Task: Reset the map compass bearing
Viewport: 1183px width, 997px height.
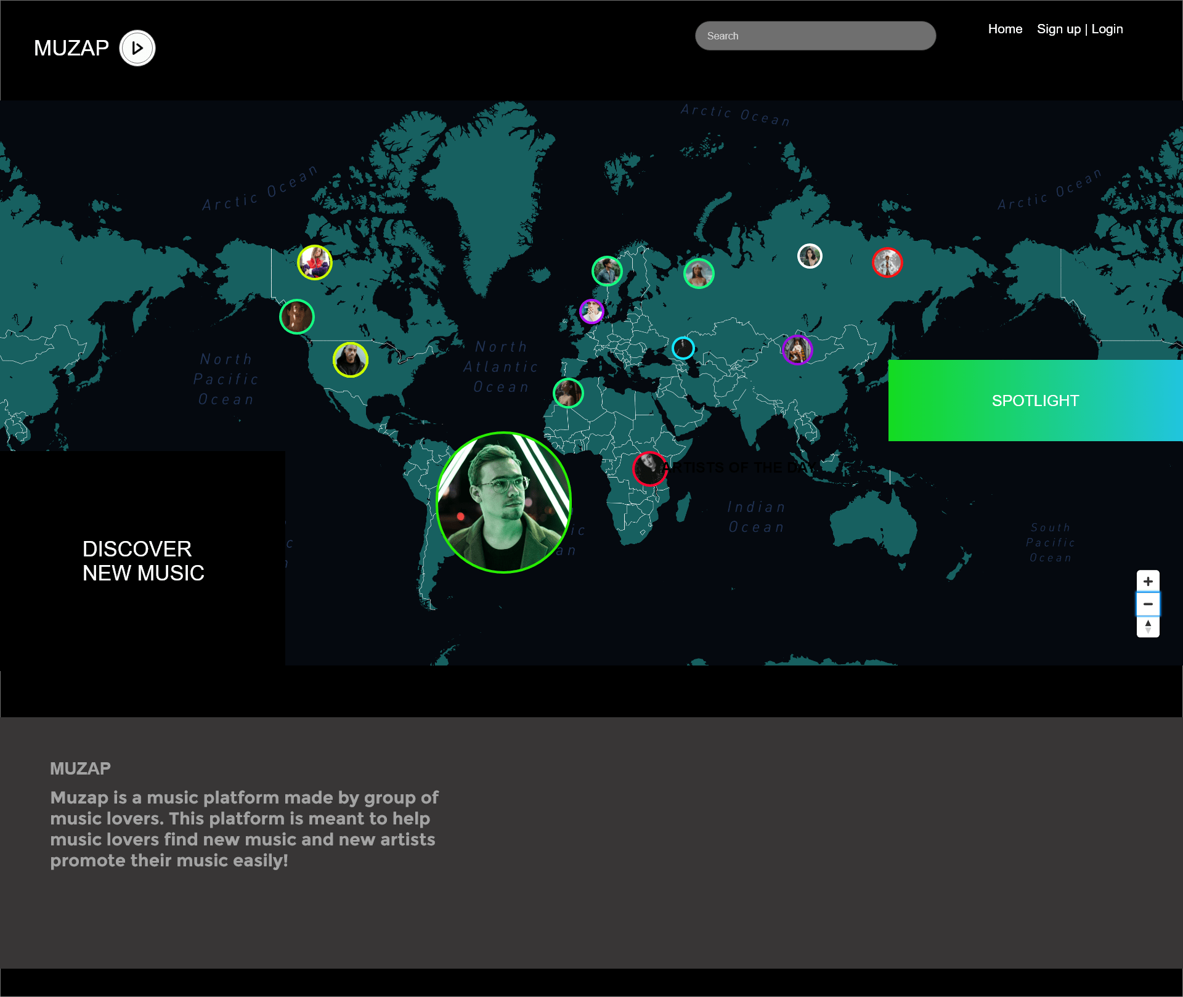Action: pos(1147,627)
